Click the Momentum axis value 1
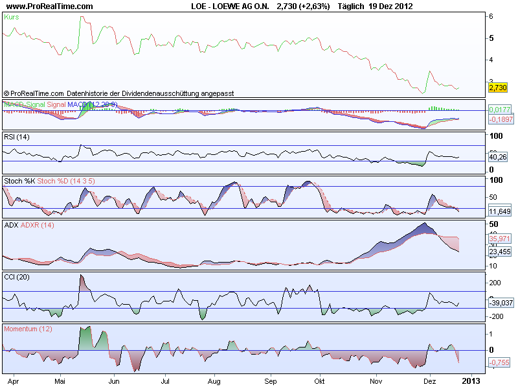The image size is (518, 389). click(x=491, y=334)
